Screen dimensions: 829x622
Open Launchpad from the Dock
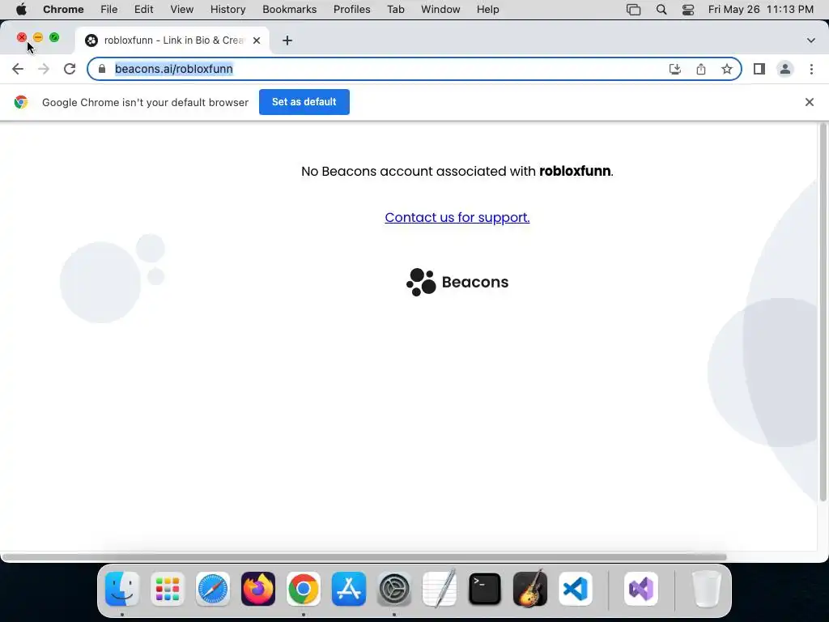(x=168, y=589)
